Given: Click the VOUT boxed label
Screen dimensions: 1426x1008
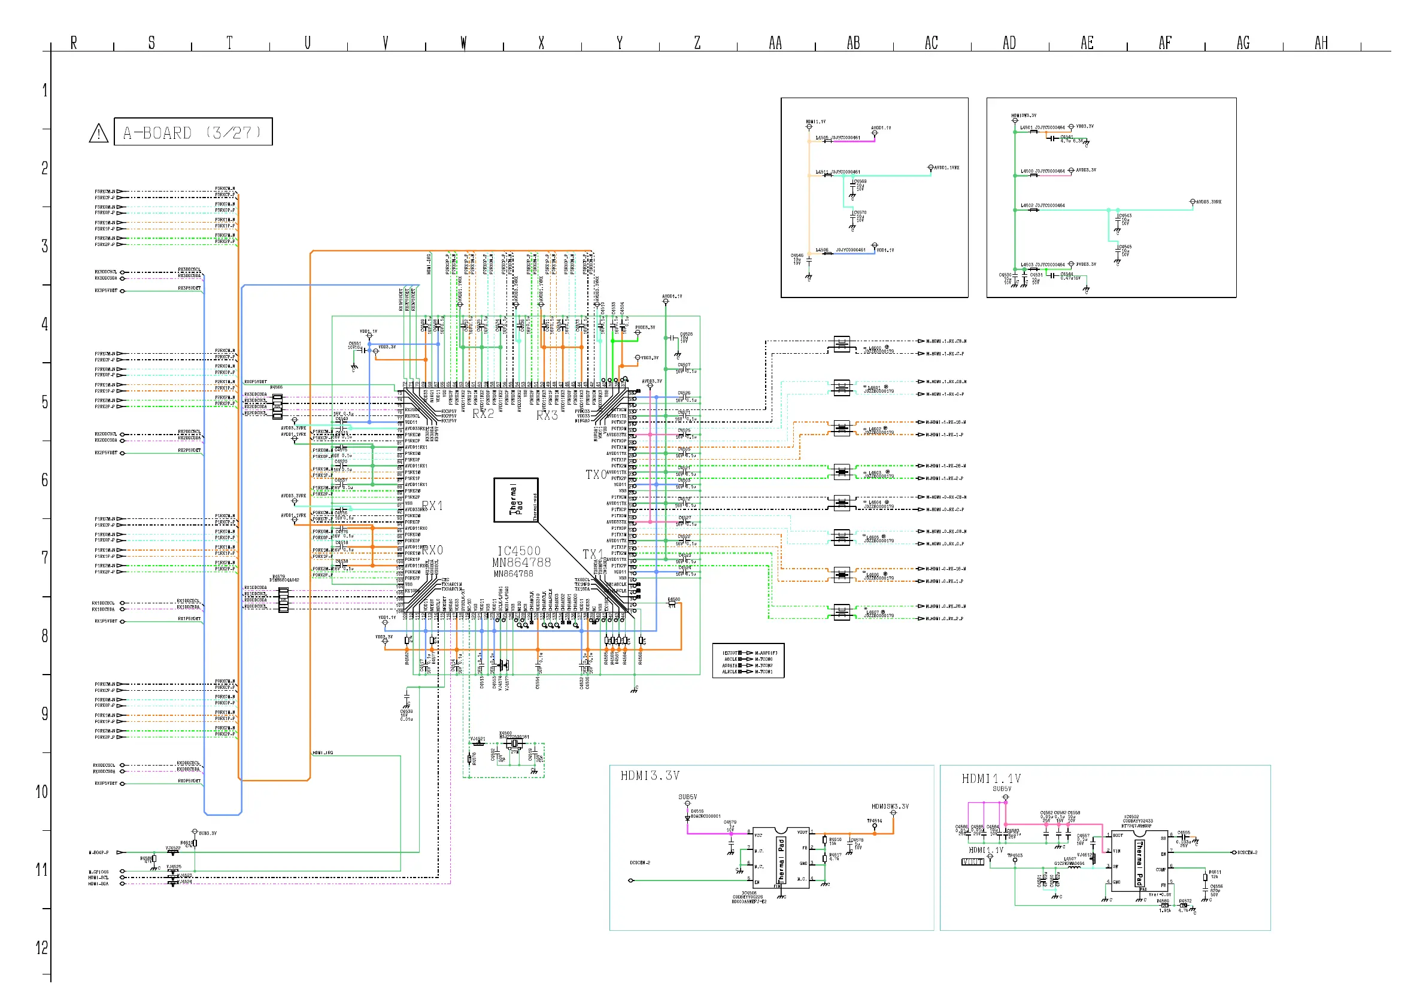Looking at the screenshot, I should (972, 862).
